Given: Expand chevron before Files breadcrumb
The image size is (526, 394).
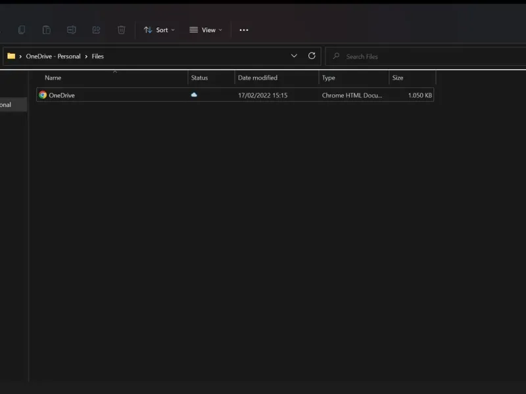Looking at the screenshot, I should coord(86,56).
